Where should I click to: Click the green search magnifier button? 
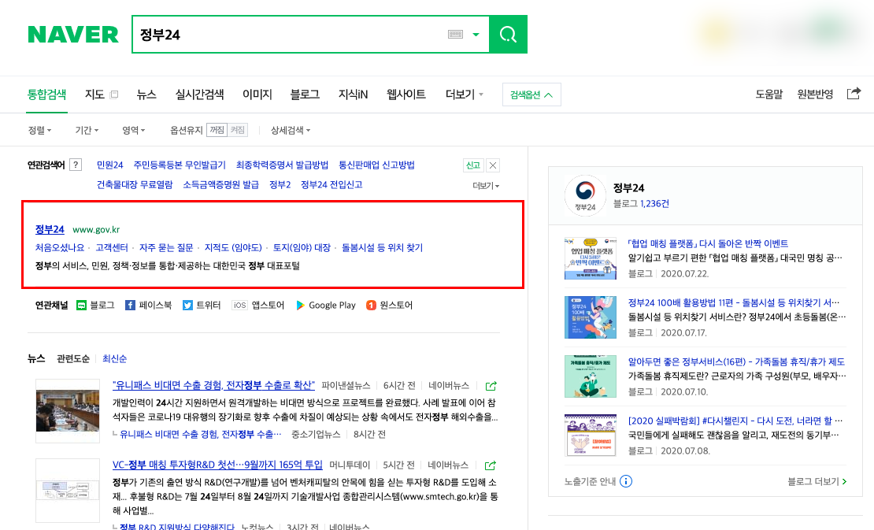click(508, 35)
